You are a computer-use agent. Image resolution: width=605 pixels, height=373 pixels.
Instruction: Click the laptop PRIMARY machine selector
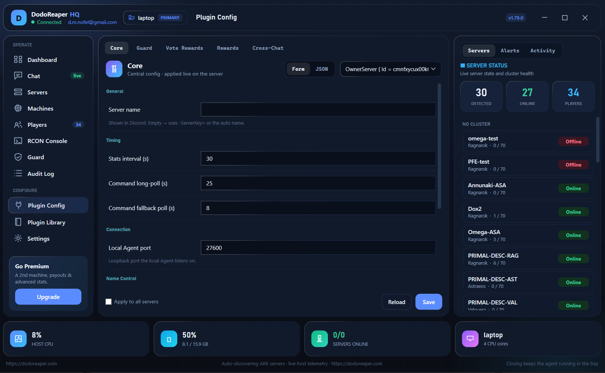(155, 18)
